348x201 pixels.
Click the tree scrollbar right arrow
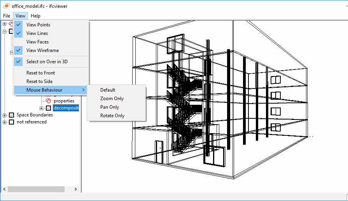click(76, 189)
